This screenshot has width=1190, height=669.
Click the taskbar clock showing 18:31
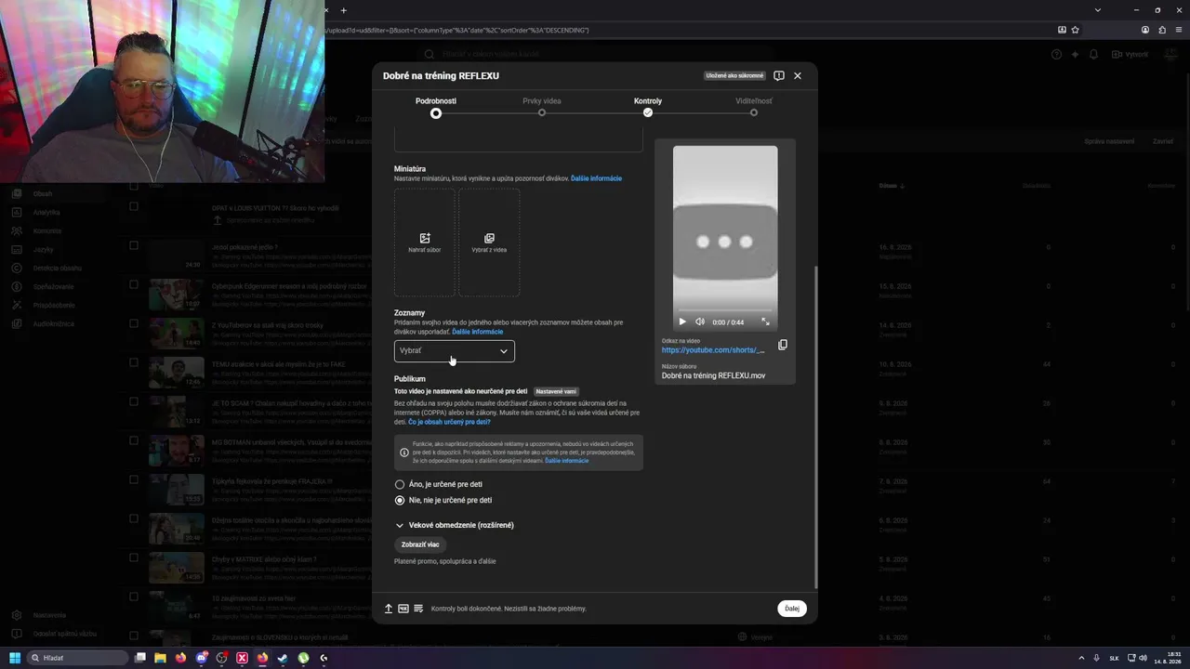coord(1168,658)
